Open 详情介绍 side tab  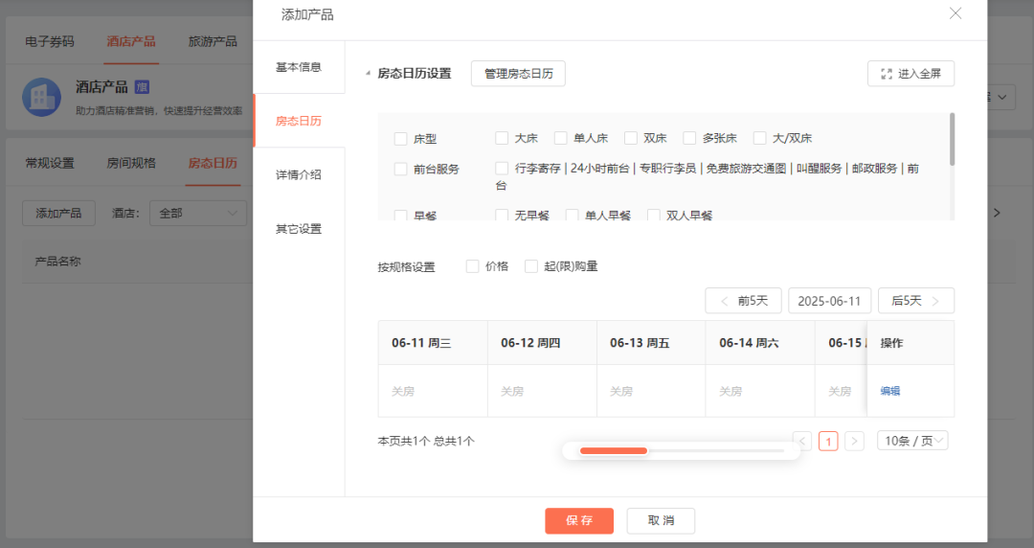click(x=299, y=174)
